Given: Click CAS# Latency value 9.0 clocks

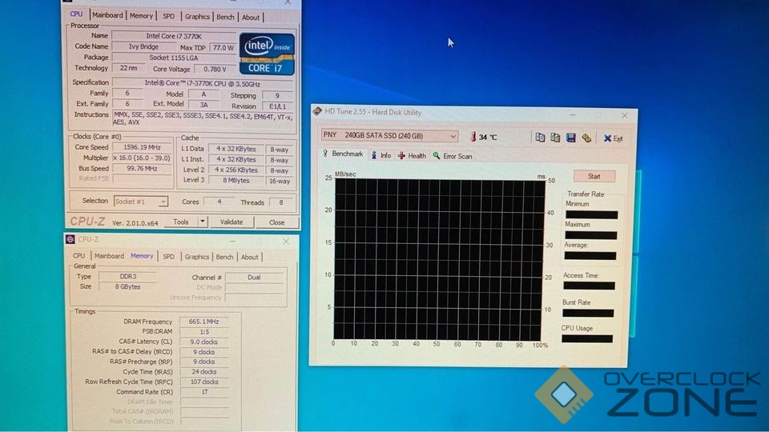Looking at the screenshot, I should [x=203, y=342].
